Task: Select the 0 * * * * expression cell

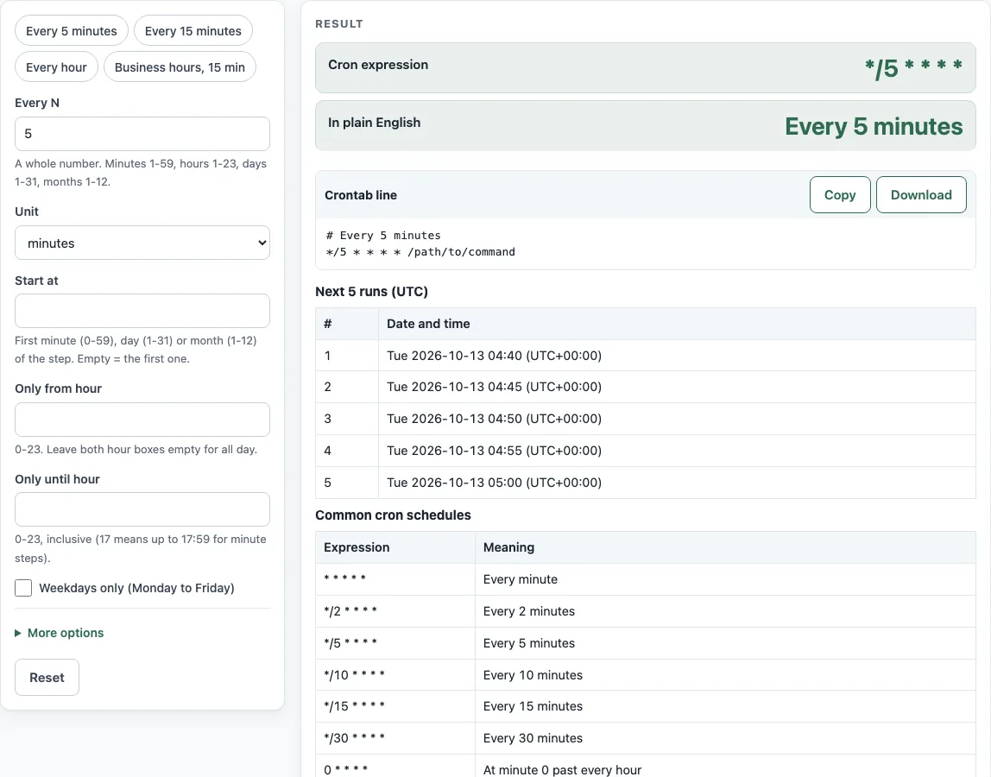Action: [x=395, y=767]
